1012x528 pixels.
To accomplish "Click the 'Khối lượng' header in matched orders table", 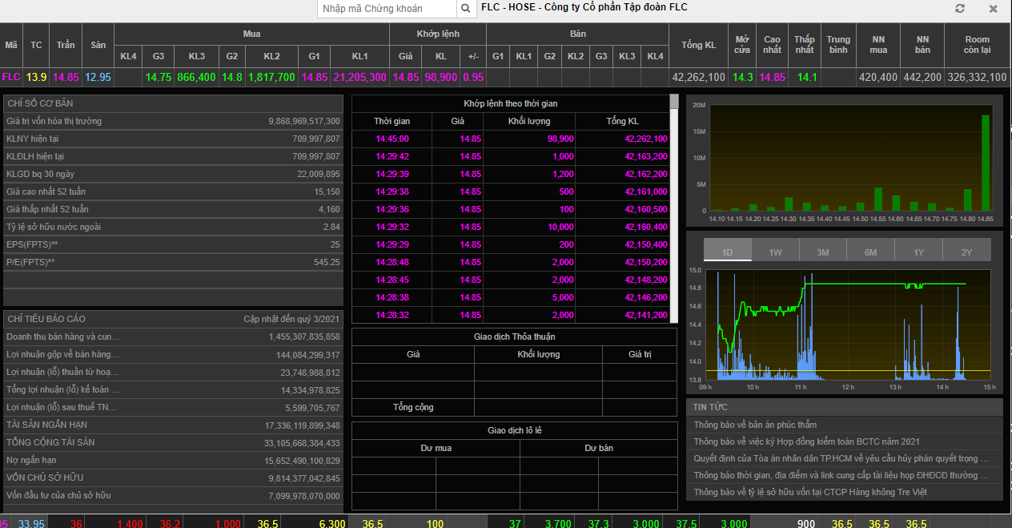I will tap(529, 121).
